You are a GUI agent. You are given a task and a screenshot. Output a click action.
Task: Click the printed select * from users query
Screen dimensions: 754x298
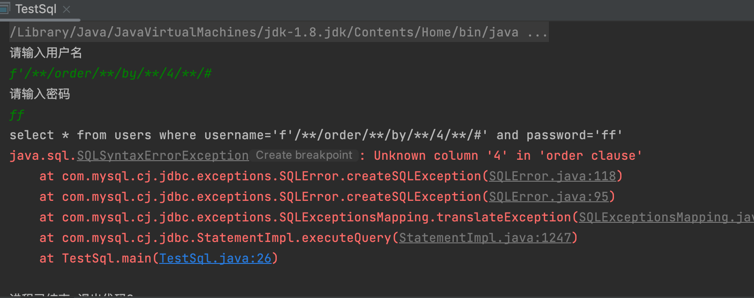[x=316, y=135]
